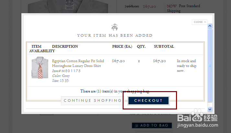Click the item number ME01175
This screenshot has width=231, height=133.
coord(71,71)
